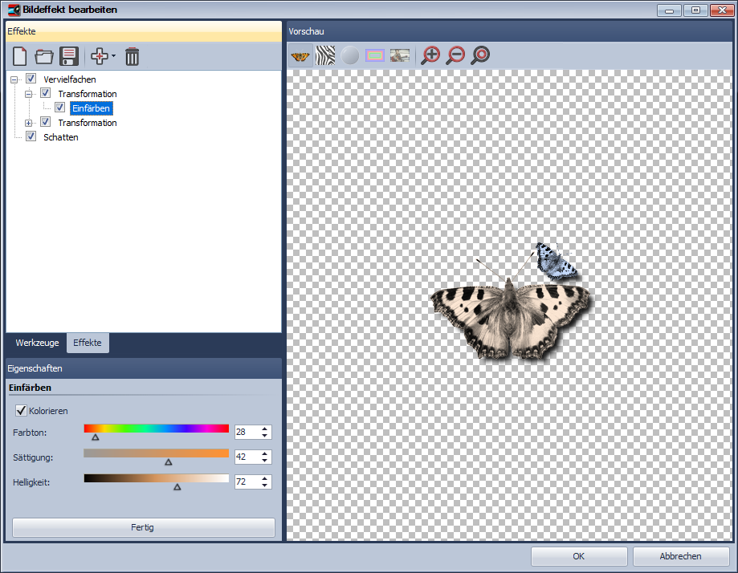Zoom into the preview with the plus magnifier
This screenshot has width=738, height=573.
430,55
